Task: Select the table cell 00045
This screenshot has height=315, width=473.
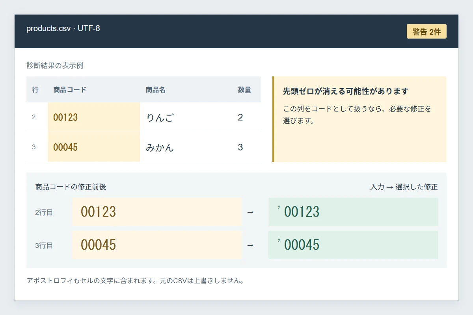Action: pos(94,147)
